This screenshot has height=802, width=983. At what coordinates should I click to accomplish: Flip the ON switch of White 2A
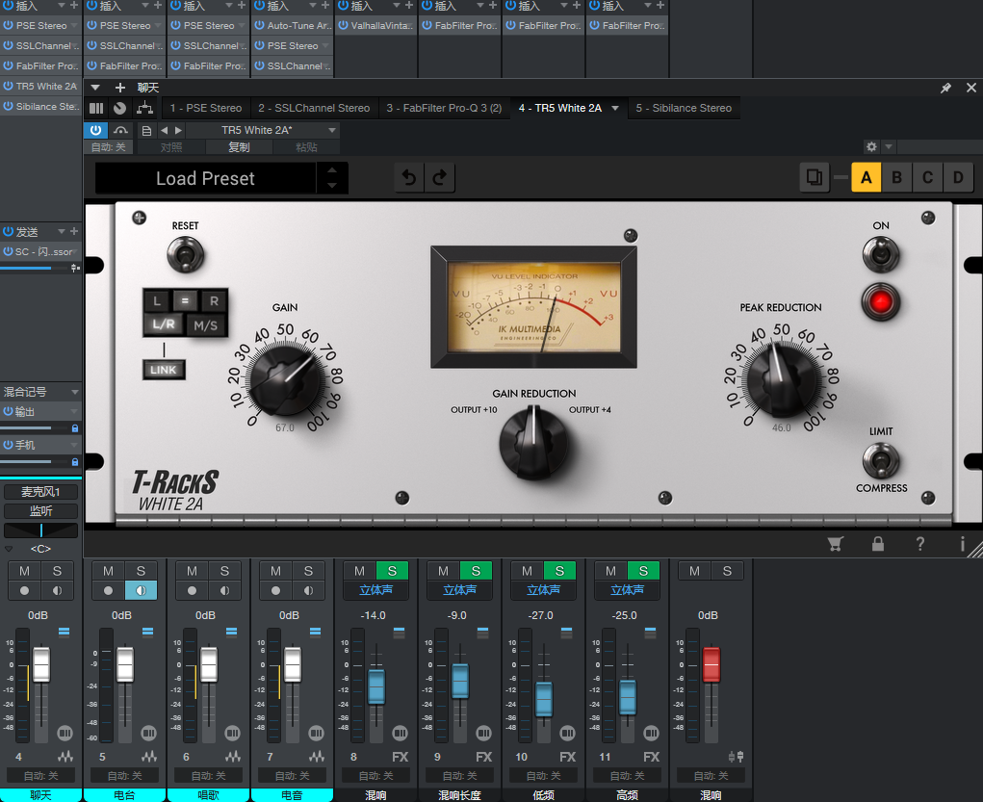[880, 255]
